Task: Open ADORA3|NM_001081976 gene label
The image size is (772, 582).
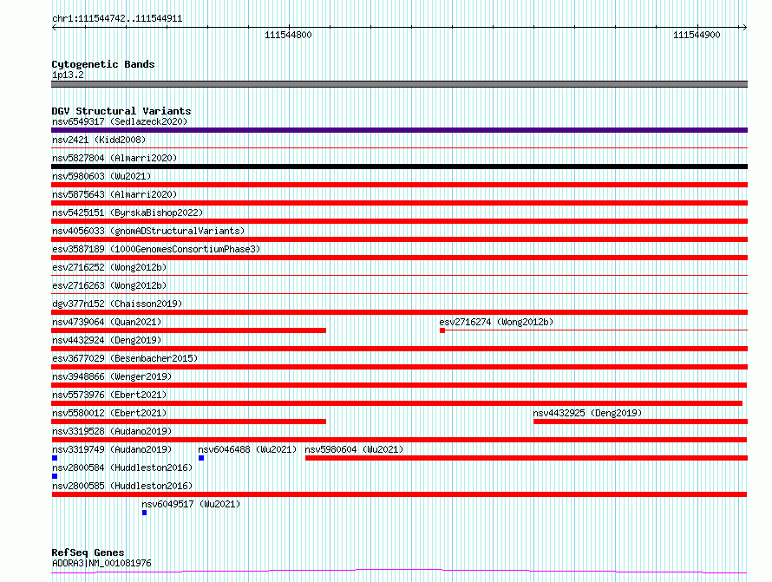Action: pos(101,563)
